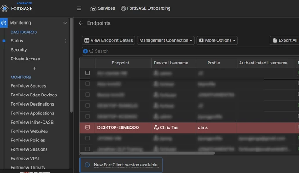Open Status dashboard options dots
Image resolution: width=299 pixels, height=173 pixels.
(66, 41)
